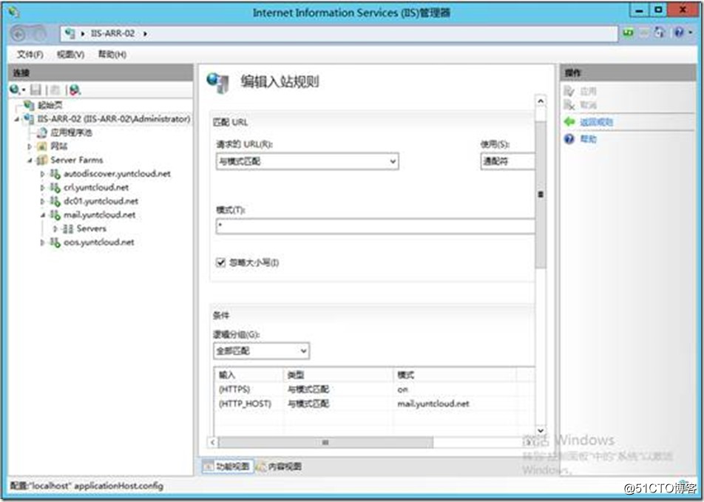Open the Logical grouping dropdown
This screenshot has width=704, height=502.
point(261,350)
